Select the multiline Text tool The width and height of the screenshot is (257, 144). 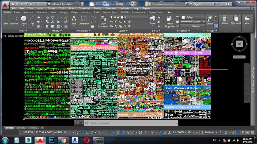[74, 20]
